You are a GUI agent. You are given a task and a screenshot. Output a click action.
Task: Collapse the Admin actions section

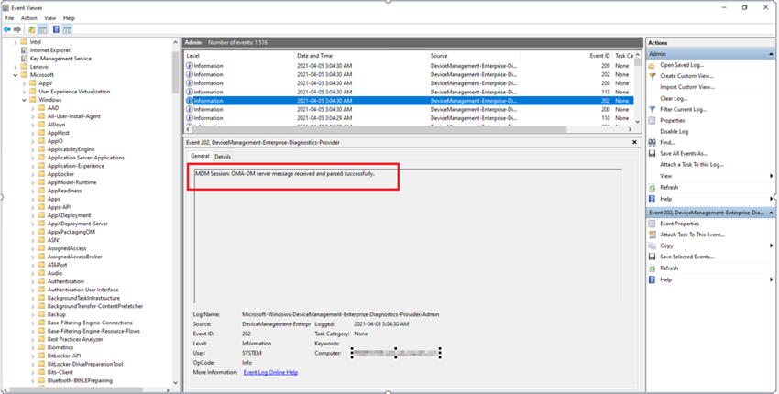coord(771,54)
